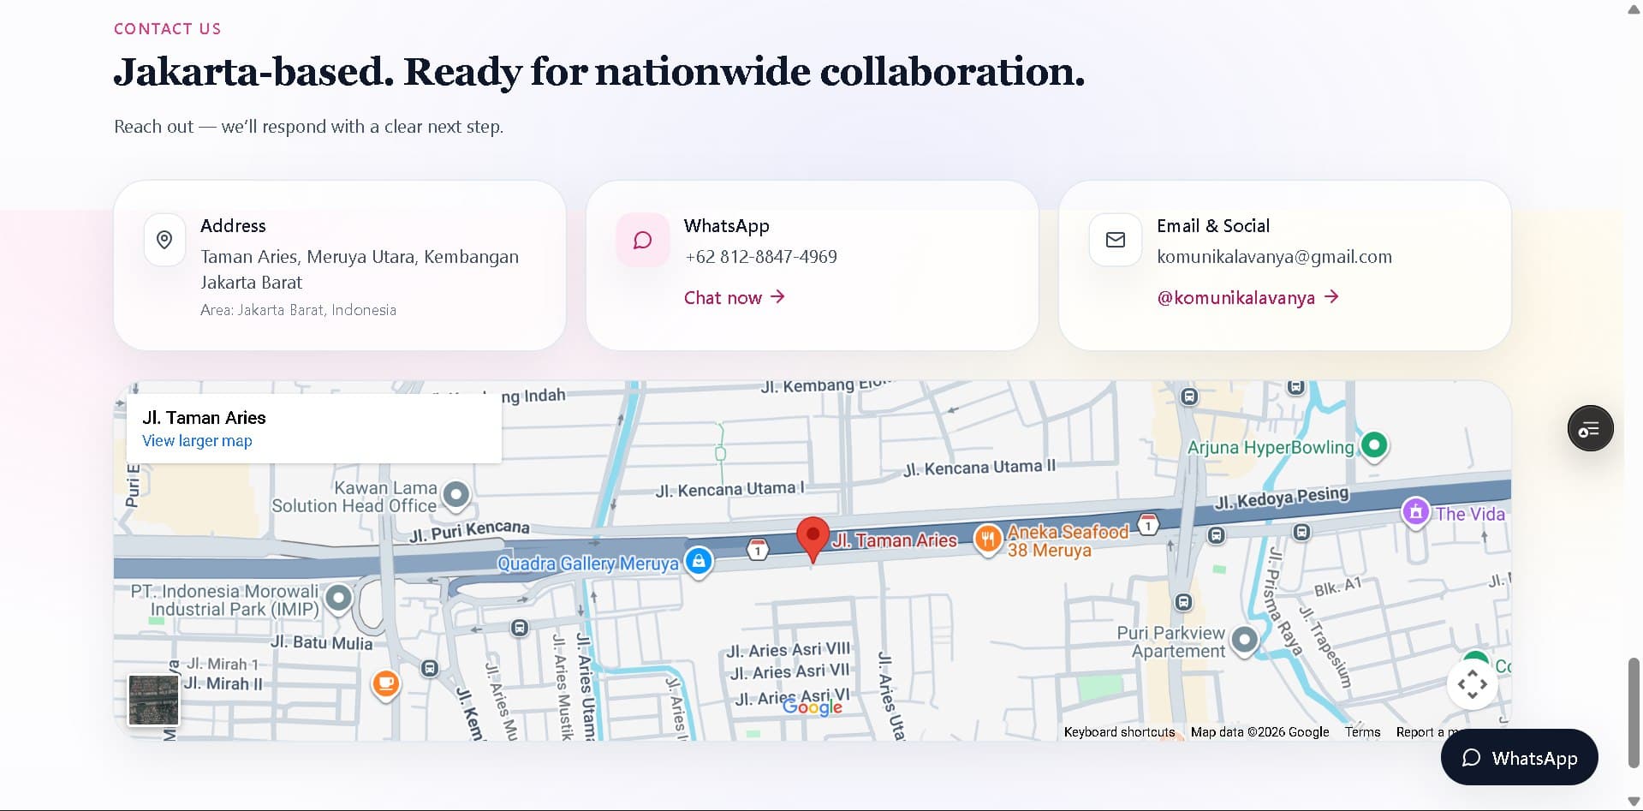Screen dimensions: 1643x811
Task: Open the map Terms link
Action: [1362, 732]
